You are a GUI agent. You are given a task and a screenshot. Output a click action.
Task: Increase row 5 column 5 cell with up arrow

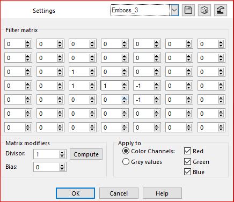(x=156, y=98)
